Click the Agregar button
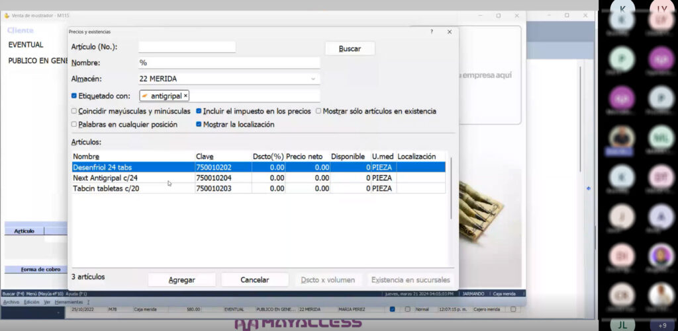 point(181,279)
